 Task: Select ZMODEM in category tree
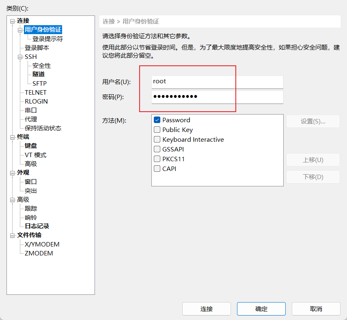(x=39, y=253)
